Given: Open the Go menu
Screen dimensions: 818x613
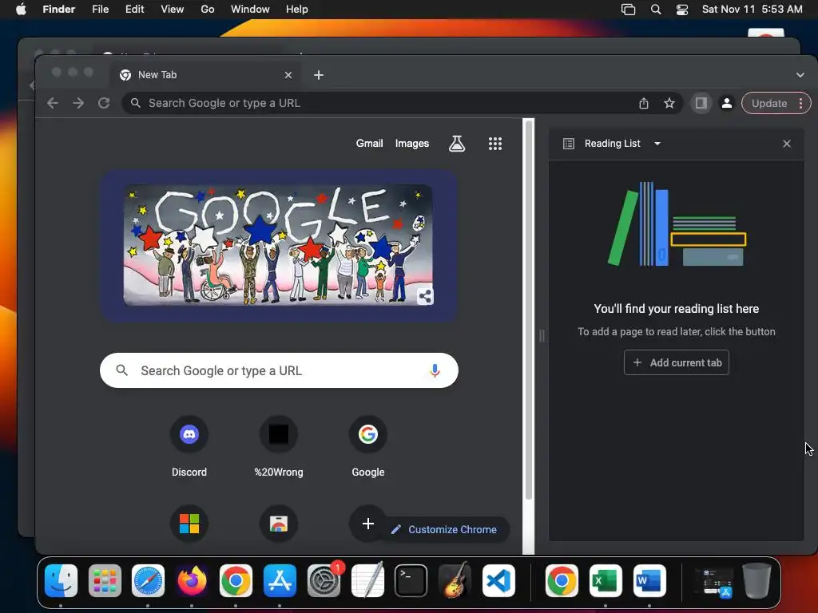Looking at the screenshot, I should point(208,10).
